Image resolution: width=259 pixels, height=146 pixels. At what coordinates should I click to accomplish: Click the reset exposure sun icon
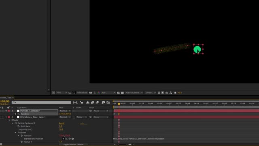[x=175, y=93]
